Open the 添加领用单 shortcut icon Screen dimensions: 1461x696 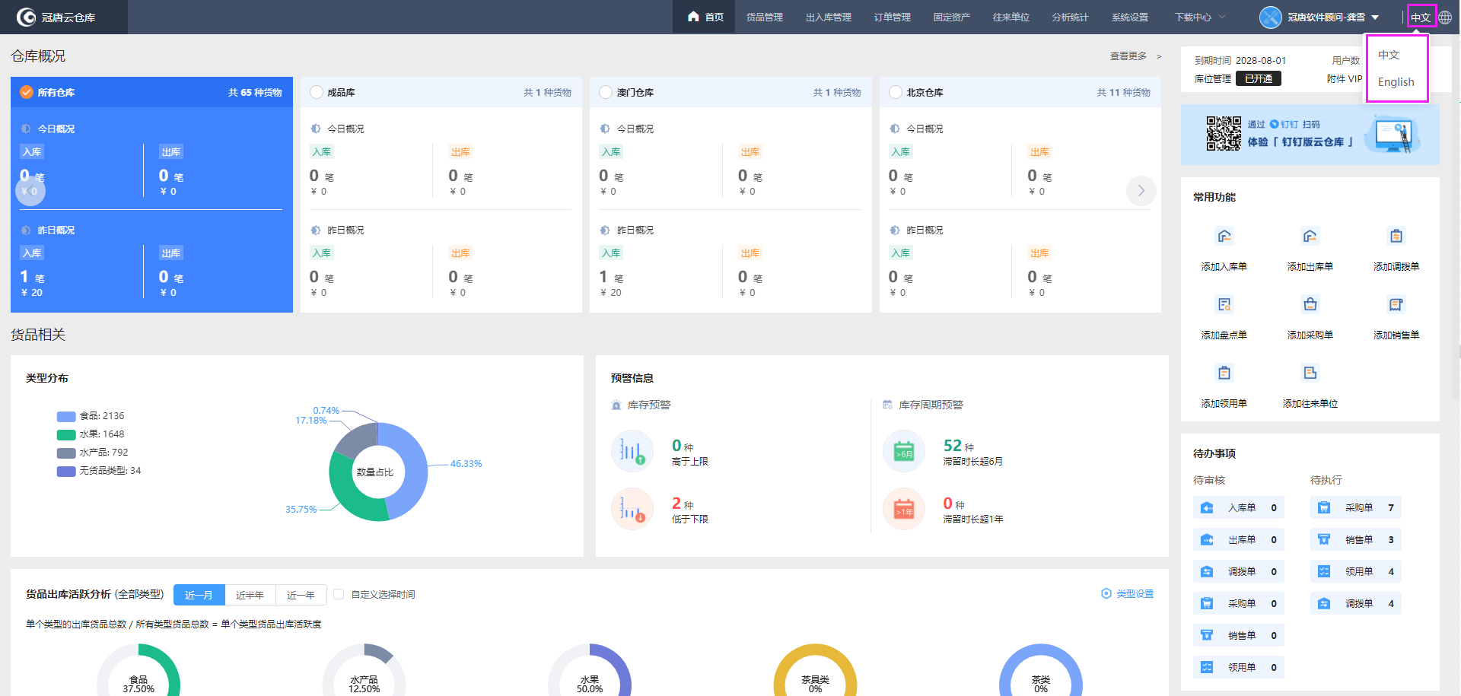(1224, 373)
